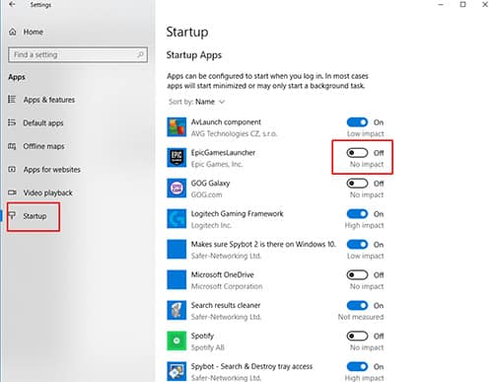
Task: Click the AvLaunch component AVG icon
Action: (x=176, y=127)
